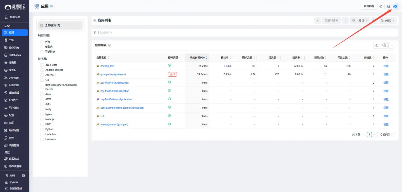Click the export icon above the application table
The height and width of the screenshot is (192, 402).
(377, 45)
